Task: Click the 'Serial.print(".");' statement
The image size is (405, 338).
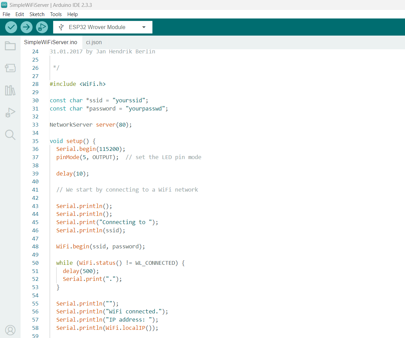Action: (x=92, y=279)
